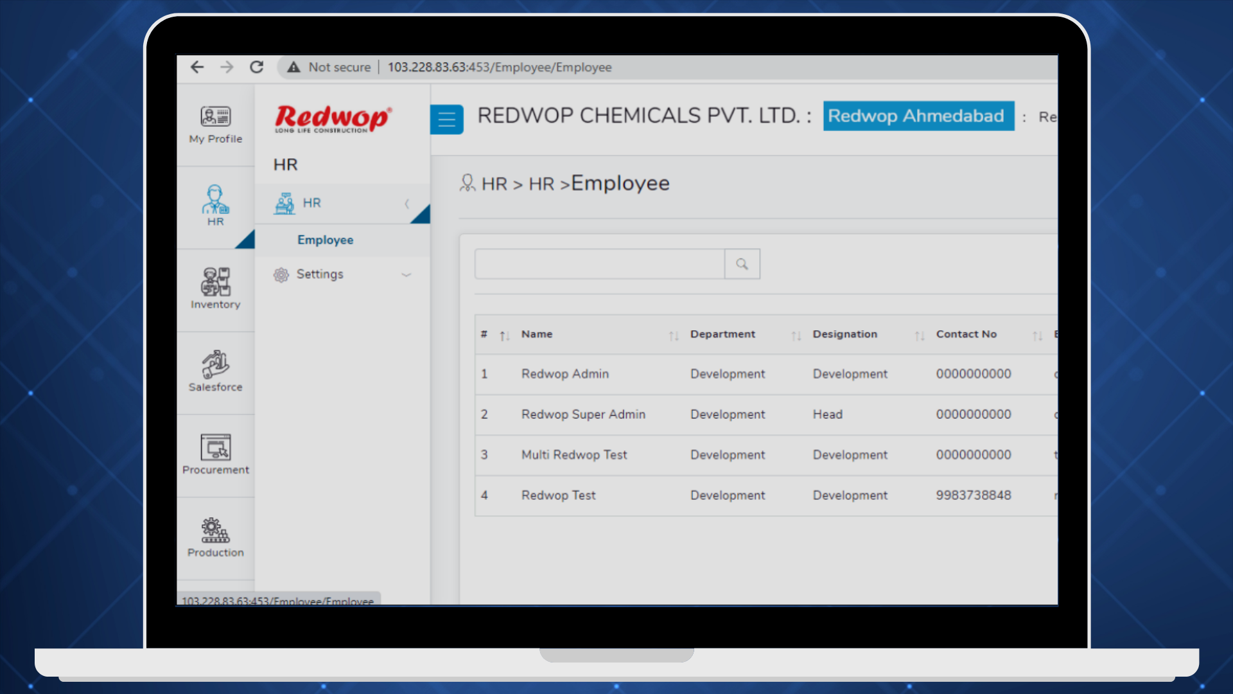Click the Not secure warning icon
The width and height of the screenshot is (1233, 694).
coord(293,67)
